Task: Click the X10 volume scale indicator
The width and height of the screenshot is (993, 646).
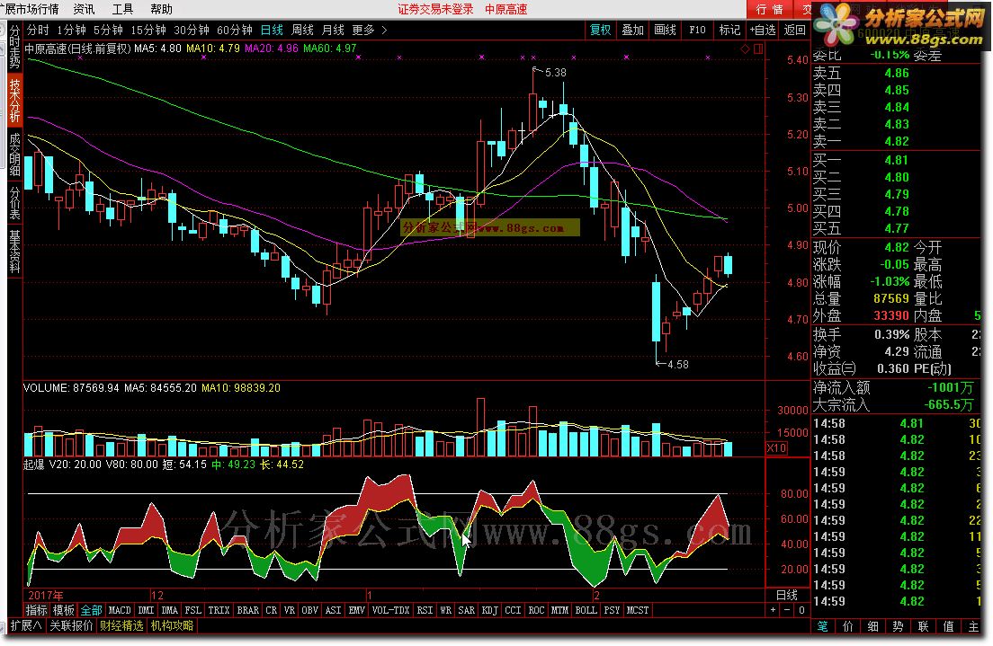Action: tap(777, 448)
